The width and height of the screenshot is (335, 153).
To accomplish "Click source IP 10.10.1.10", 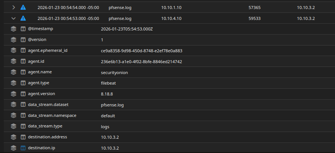I will point(171,7).
